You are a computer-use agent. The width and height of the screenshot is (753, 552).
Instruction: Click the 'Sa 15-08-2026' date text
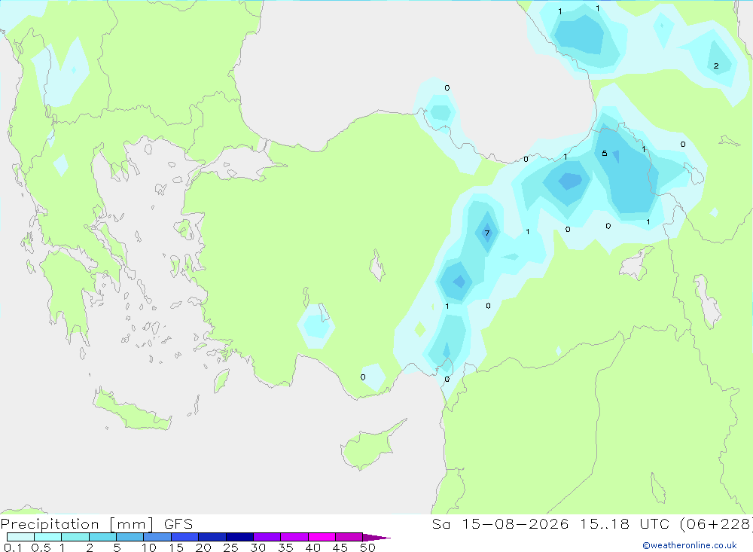tap(500, 524)
